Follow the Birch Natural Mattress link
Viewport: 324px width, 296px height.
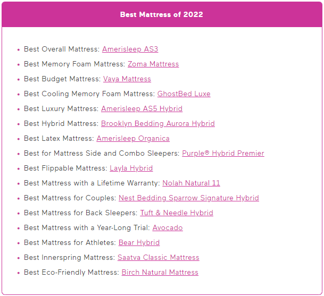point(160,272)
